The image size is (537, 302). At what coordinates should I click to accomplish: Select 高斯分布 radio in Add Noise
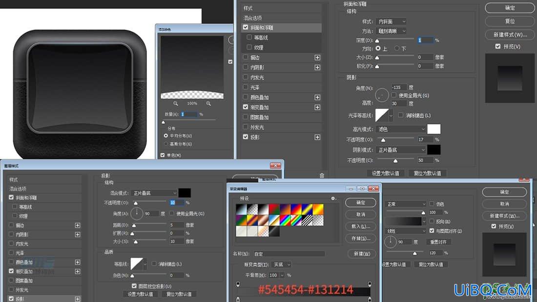click(166, 144)
